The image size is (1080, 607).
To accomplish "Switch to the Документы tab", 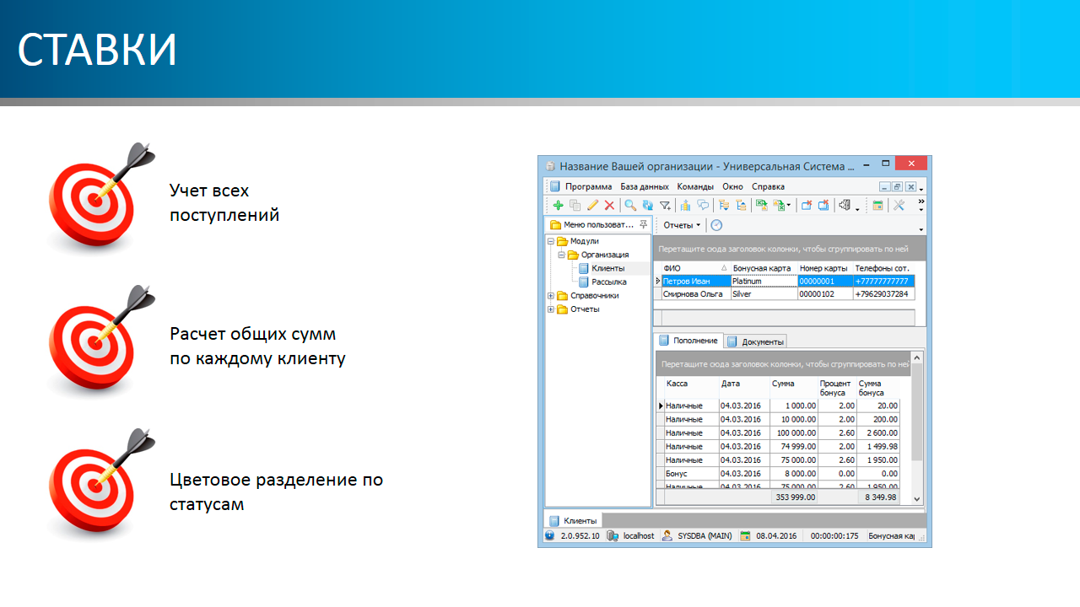I will click(757, 341).
